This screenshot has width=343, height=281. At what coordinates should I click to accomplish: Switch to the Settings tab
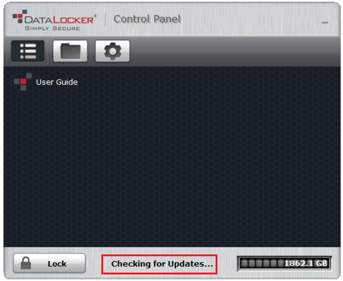112,52
